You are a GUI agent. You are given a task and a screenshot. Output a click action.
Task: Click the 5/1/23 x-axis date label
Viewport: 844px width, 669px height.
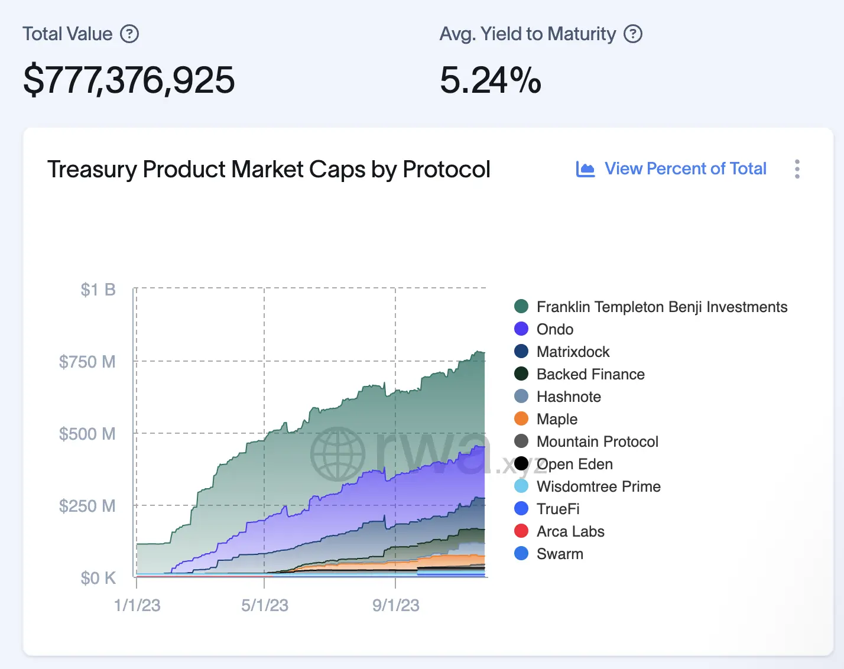pyautogui.click(x=265, y=605)
